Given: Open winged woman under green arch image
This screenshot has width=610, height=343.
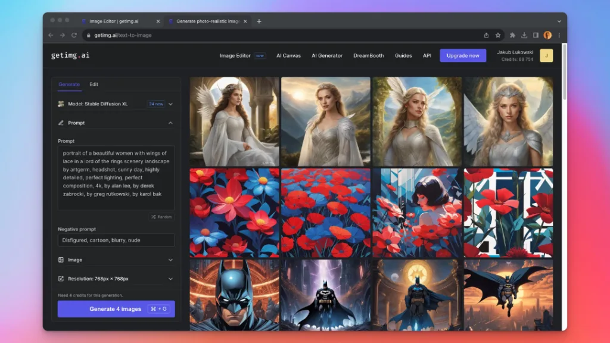Looking at the screenshot, I should (x=417, y=121).
